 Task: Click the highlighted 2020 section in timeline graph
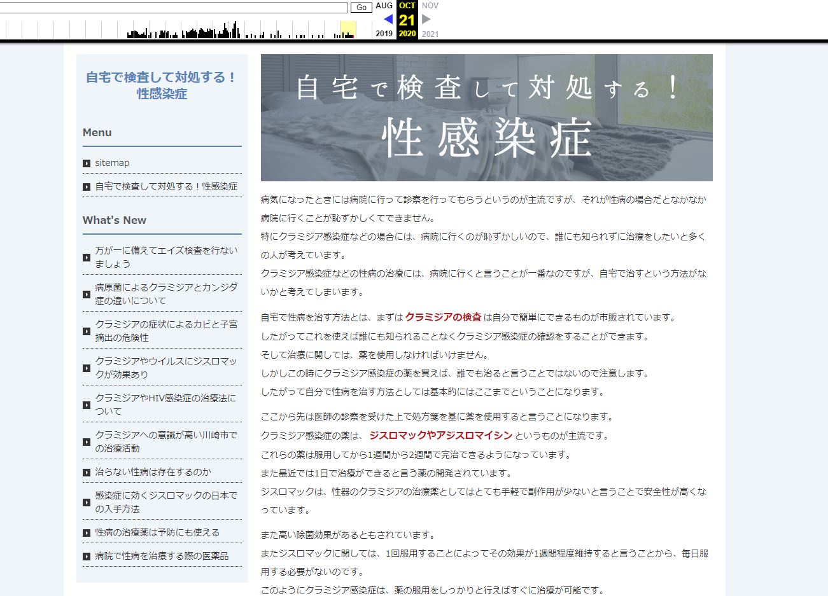347,29
